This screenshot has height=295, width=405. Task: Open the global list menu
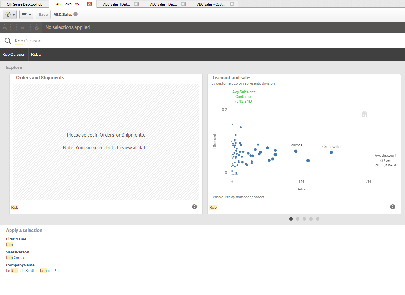tap(27, 15)
